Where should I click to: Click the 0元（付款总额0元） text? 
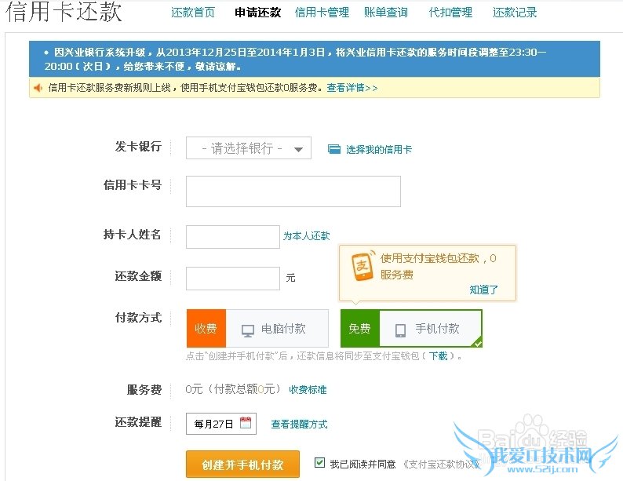coord(233,389)
